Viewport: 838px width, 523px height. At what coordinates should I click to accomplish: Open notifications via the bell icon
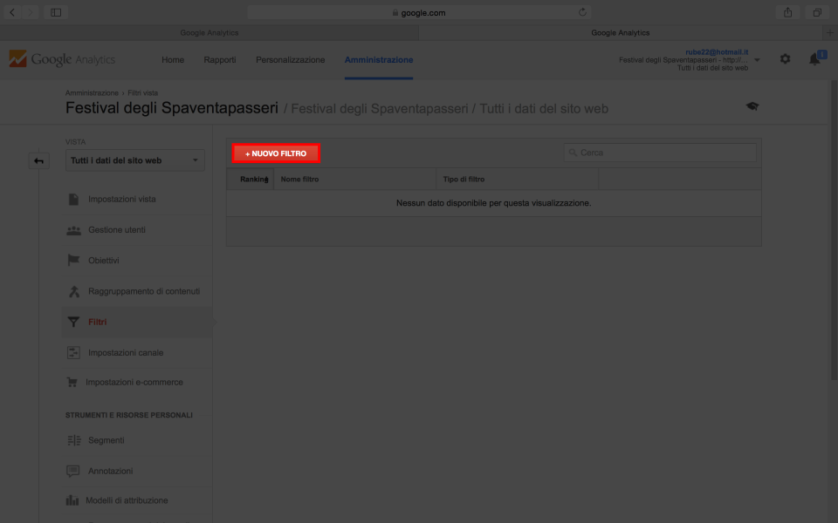(814, 58)
